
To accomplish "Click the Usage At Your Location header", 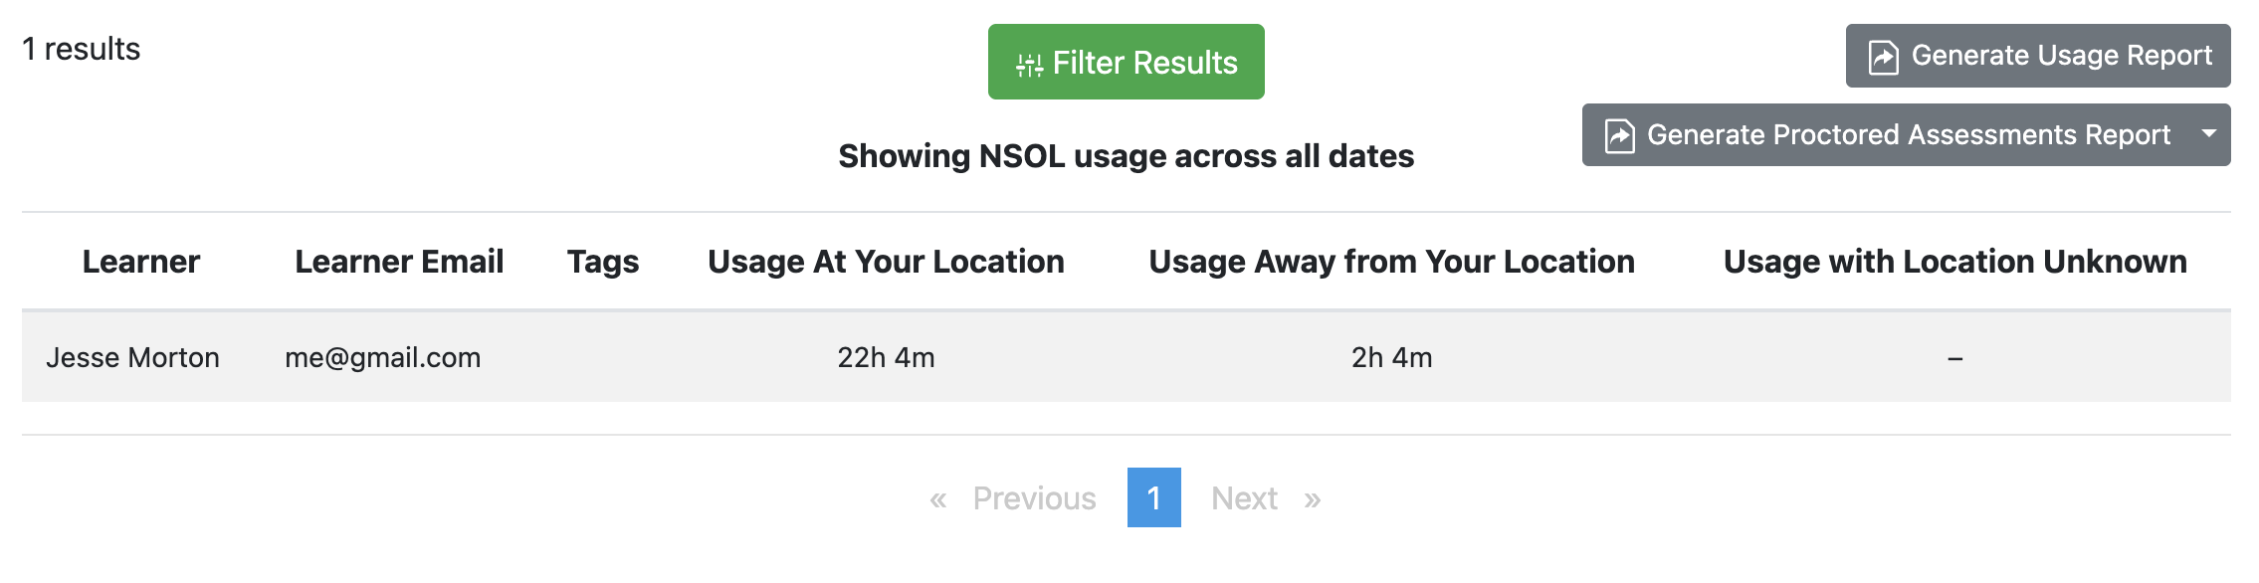I will pos(886,262).
